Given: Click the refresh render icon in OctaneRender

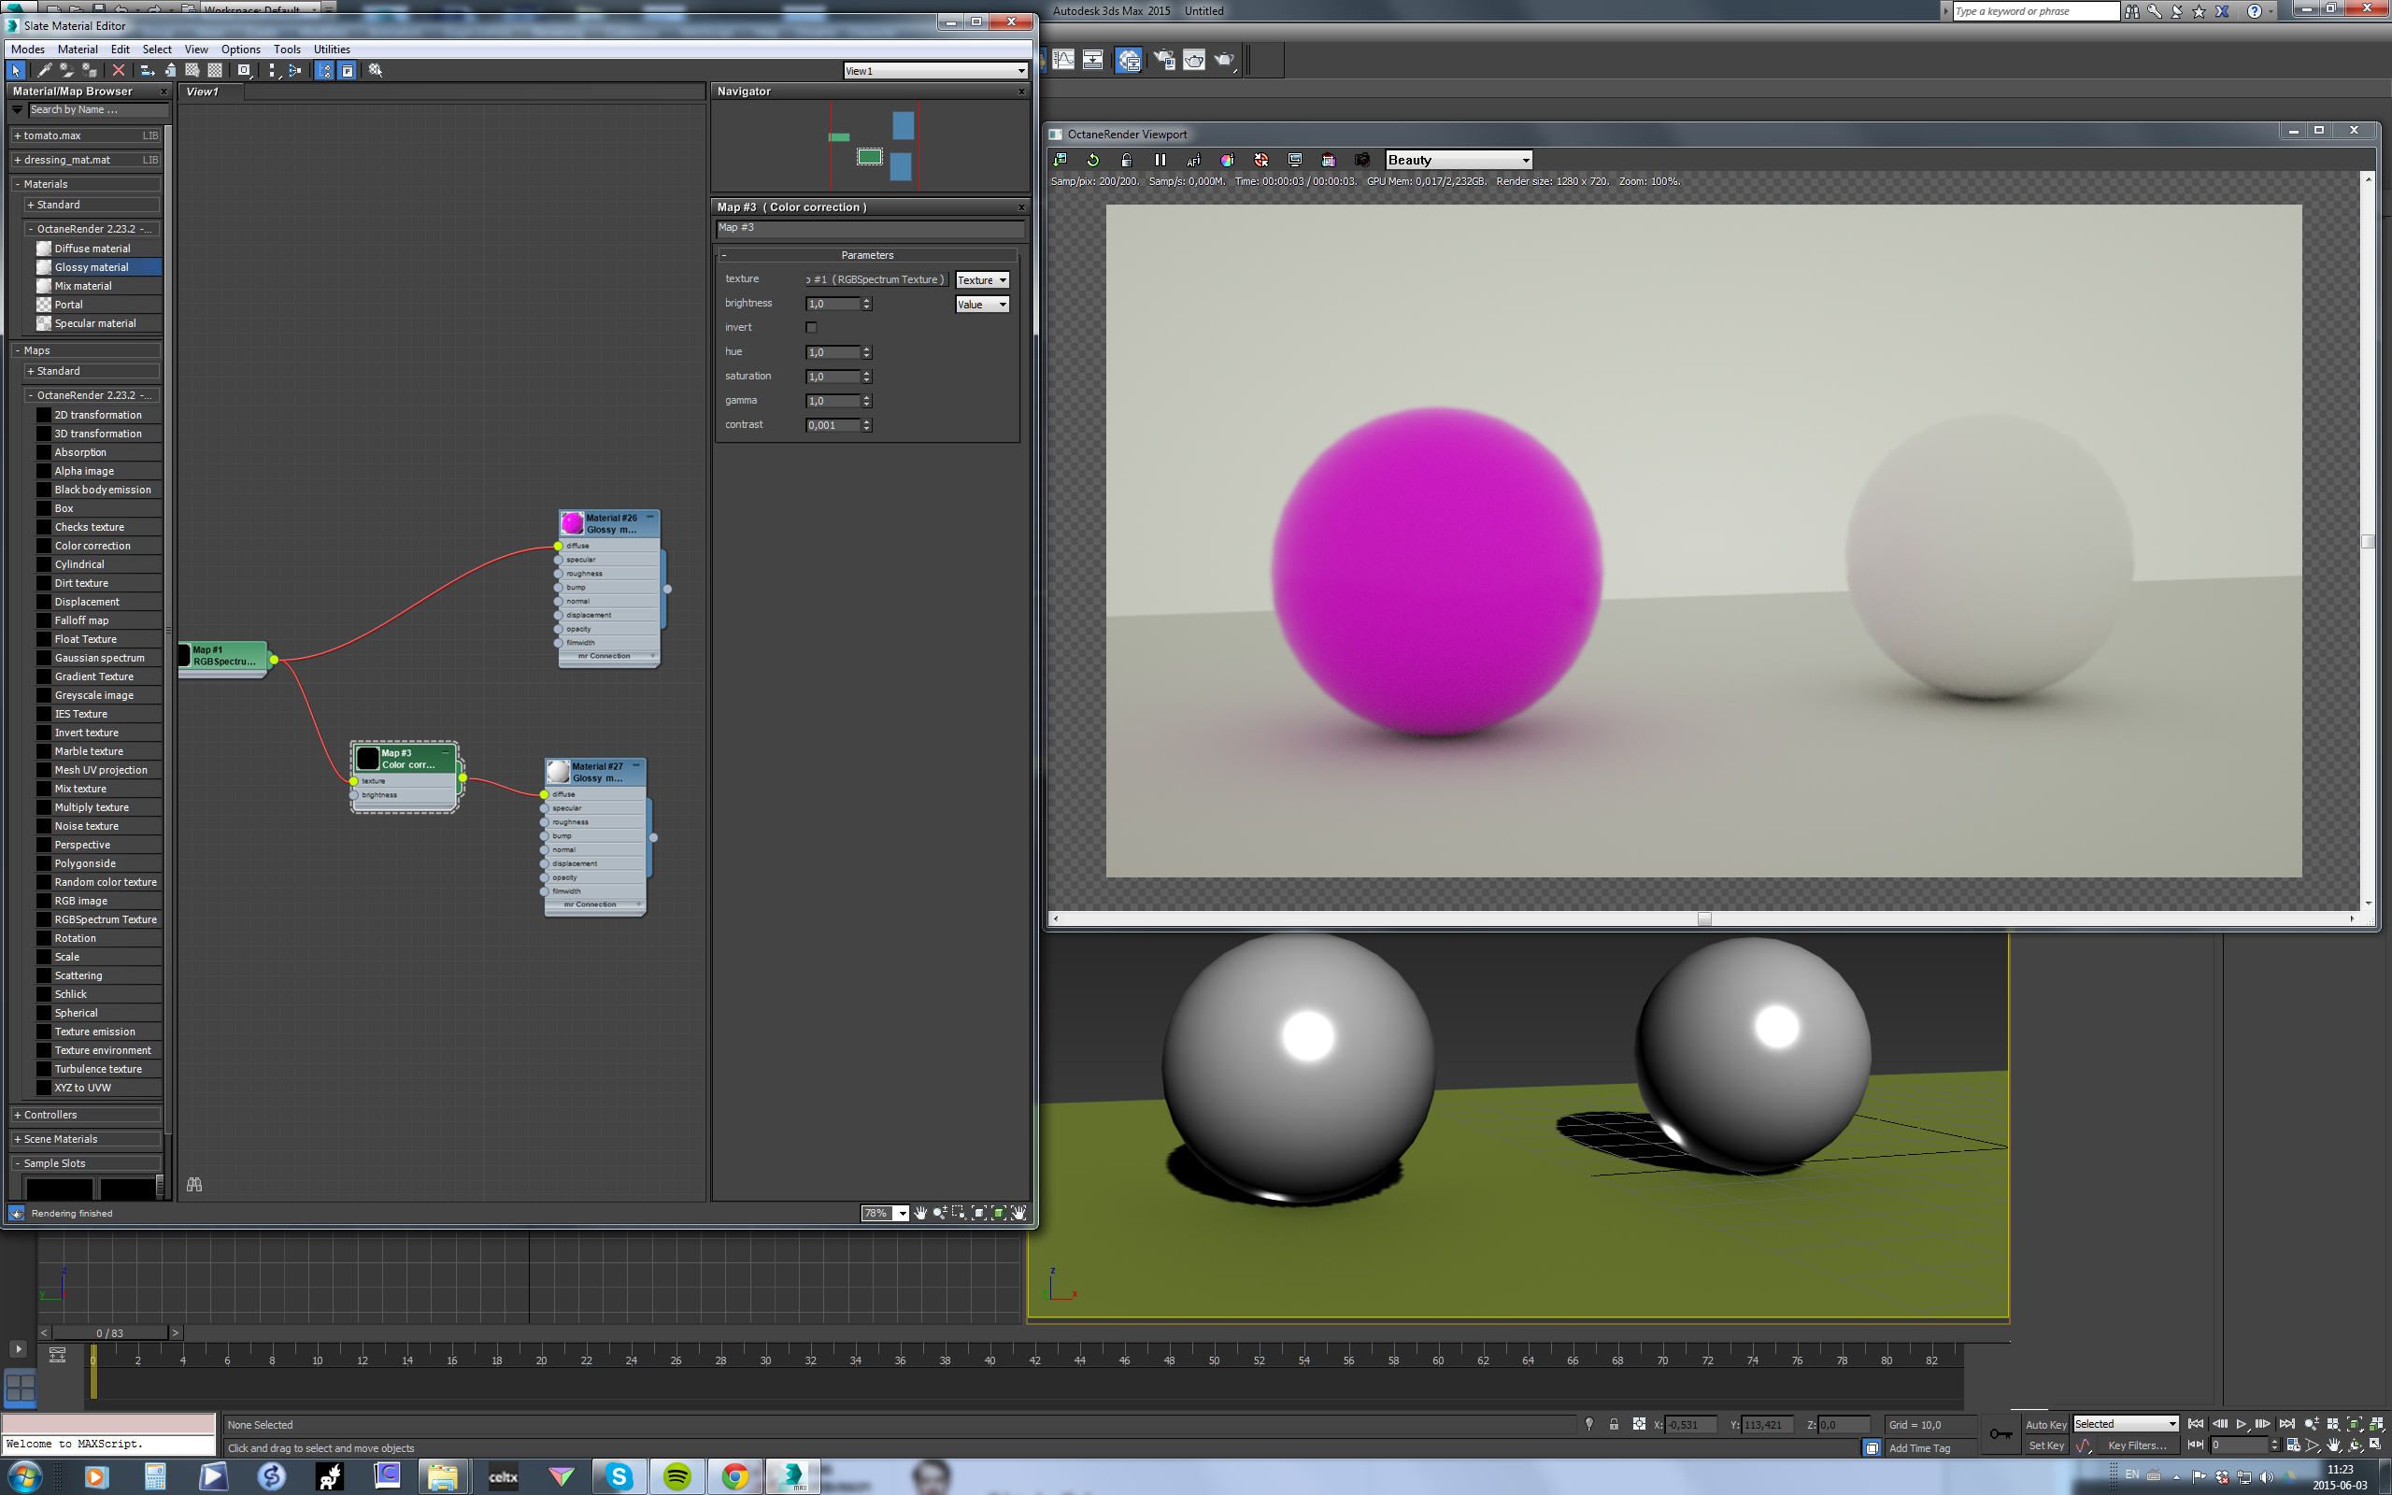Looking at the screenshot, I should 1092,160.
